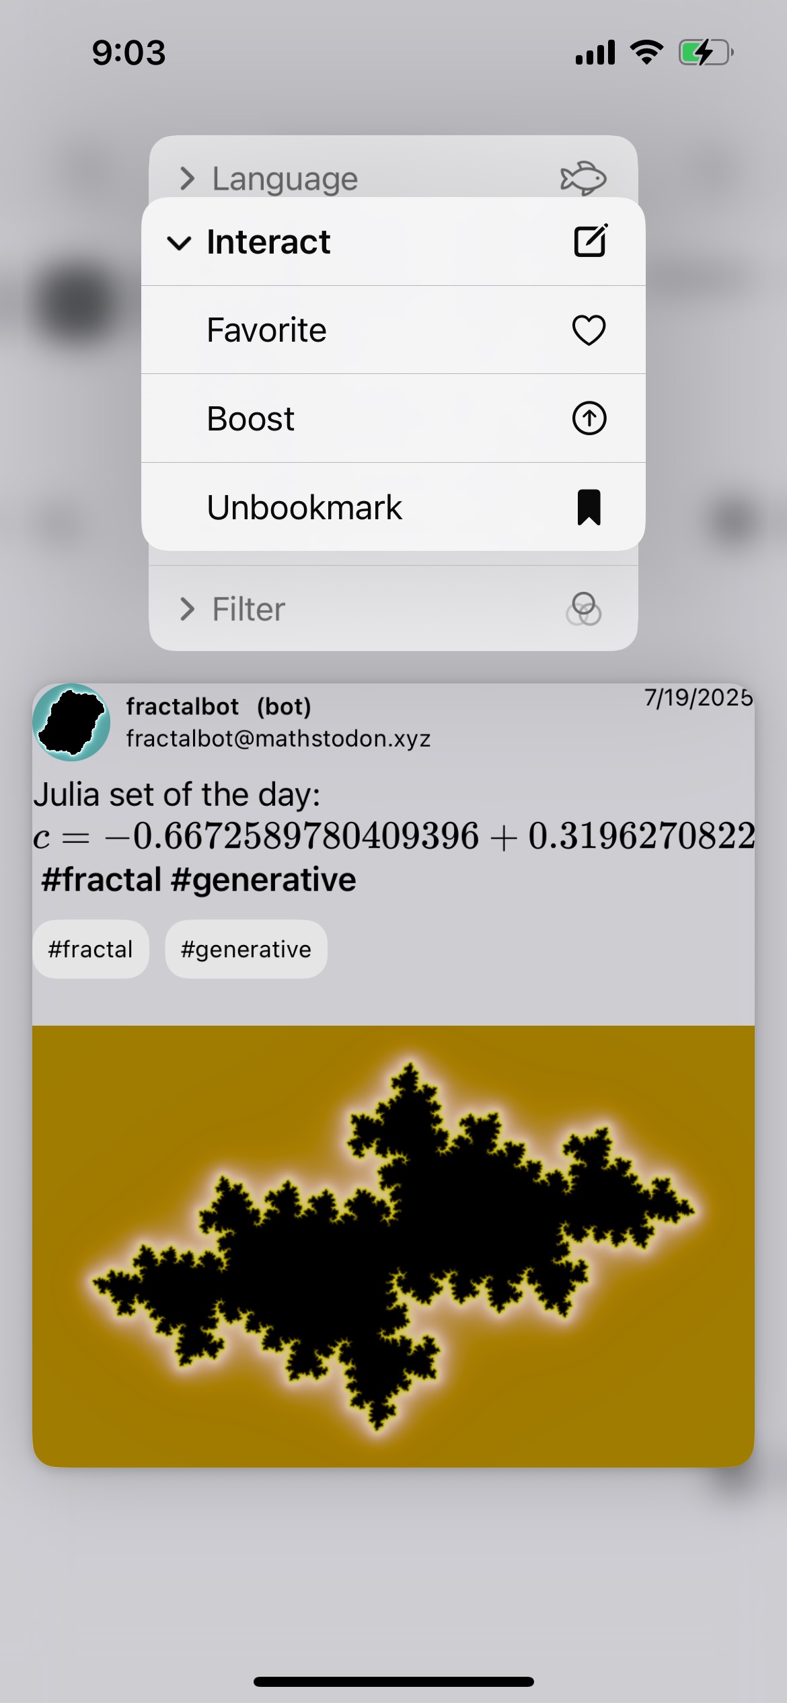Collapse the Interact section chevron
This screenshot has width=787, height=1703.
pos(179,242)
